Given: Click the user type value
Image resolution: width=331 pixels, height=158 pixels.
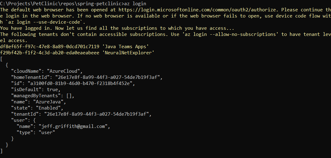Looking at the screenshot, I should click(x=47, y=133).
